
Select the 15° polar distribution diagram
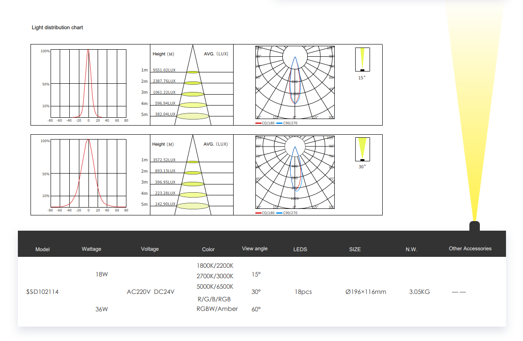pos(295,82)
